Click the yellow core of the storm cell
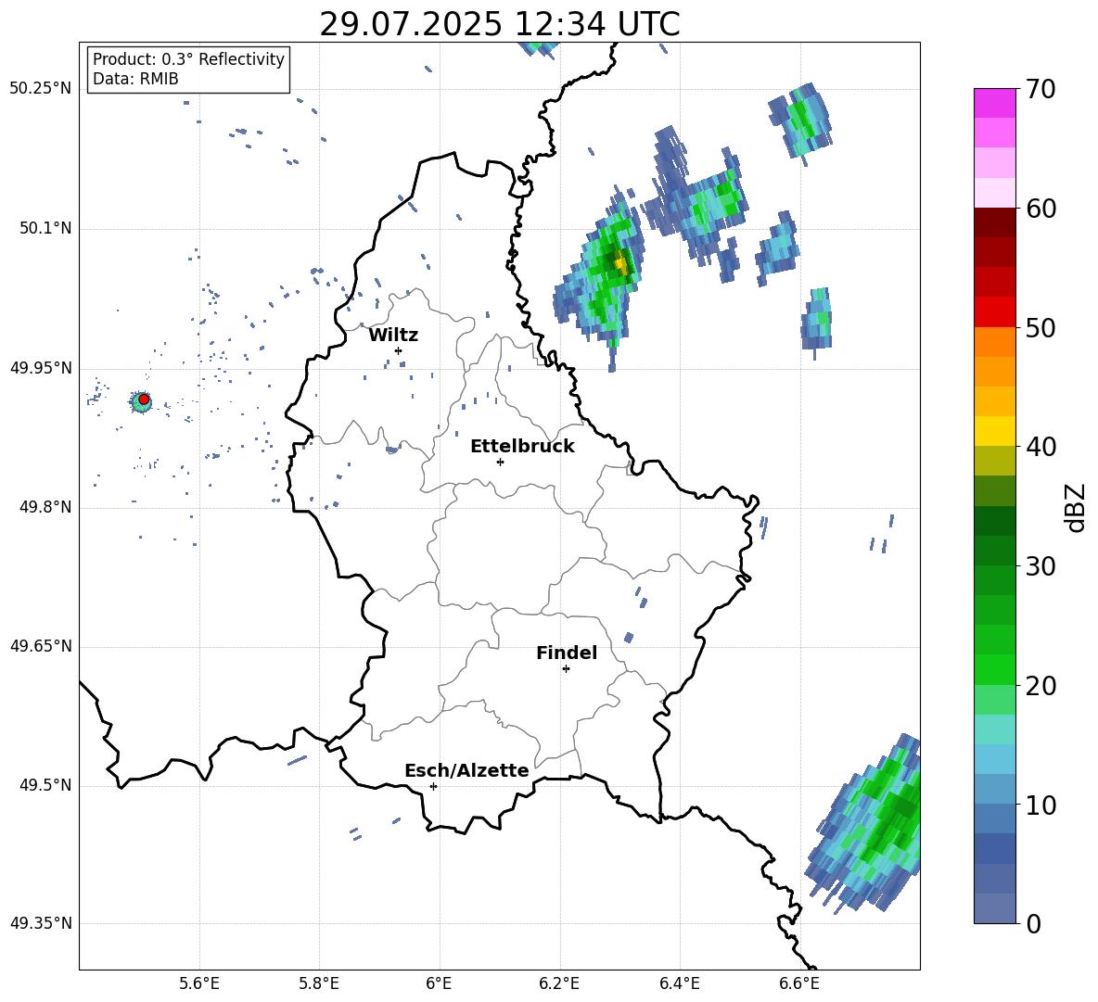 [x=619, y=264]
